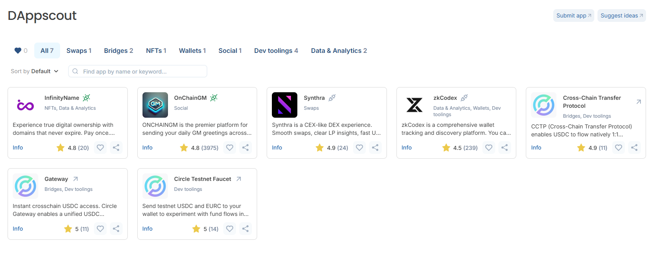The width and height of the screenshot is (654, 268).
Task: Select the Bridges category tab
Action: click(118, 50)
